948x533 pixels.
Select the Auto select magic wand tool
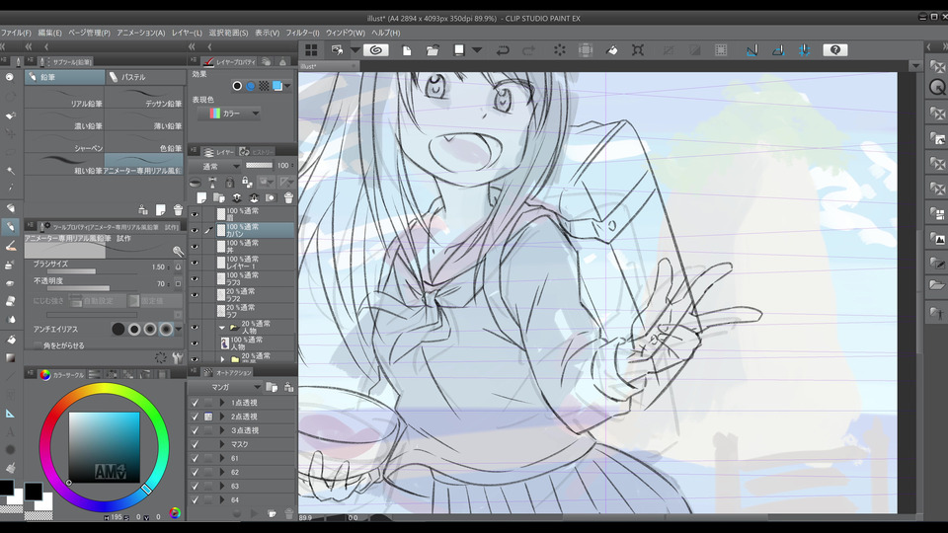point(10,171)
